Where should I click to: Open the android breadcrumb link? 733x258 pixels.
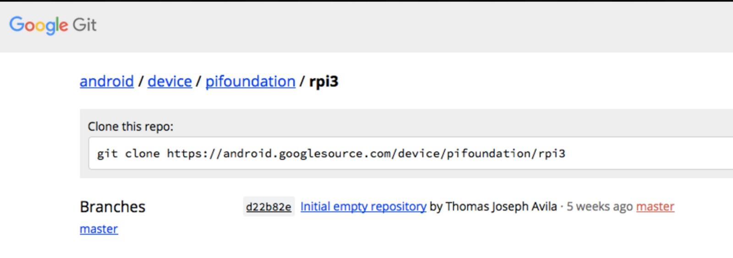107,81
